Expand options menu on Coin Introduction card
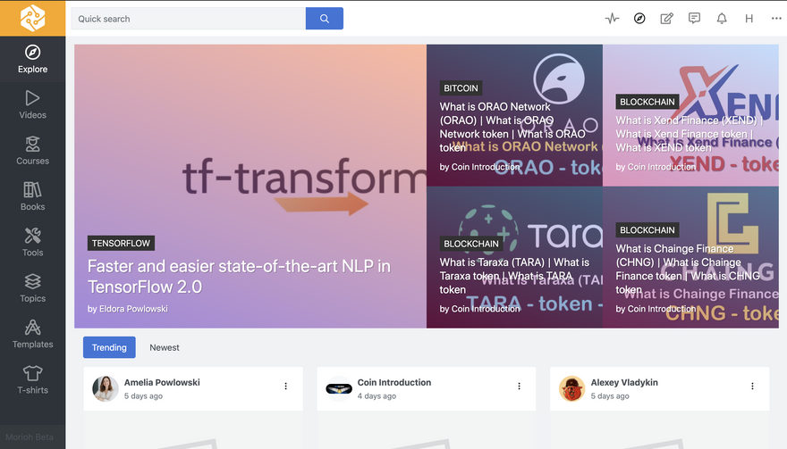Screen dimensions: 787x449 point(520,387)
